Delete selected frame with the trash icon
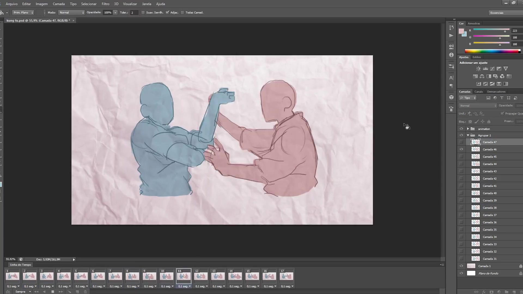Screen dimensions: 523x294 point(85,292)
